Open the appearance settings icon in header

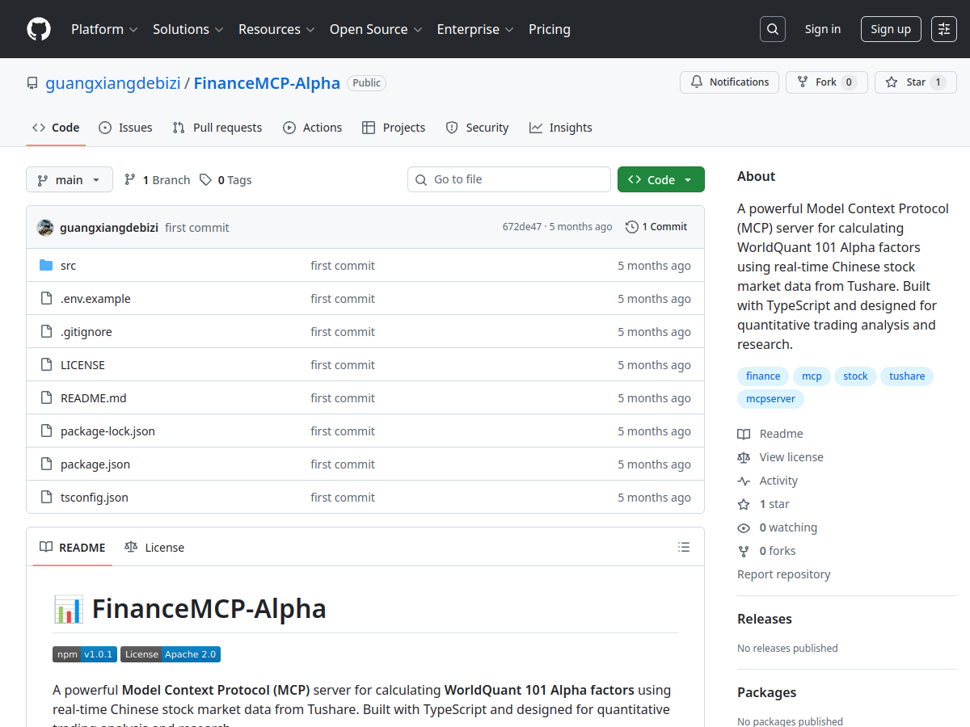(x=943, y=29)
